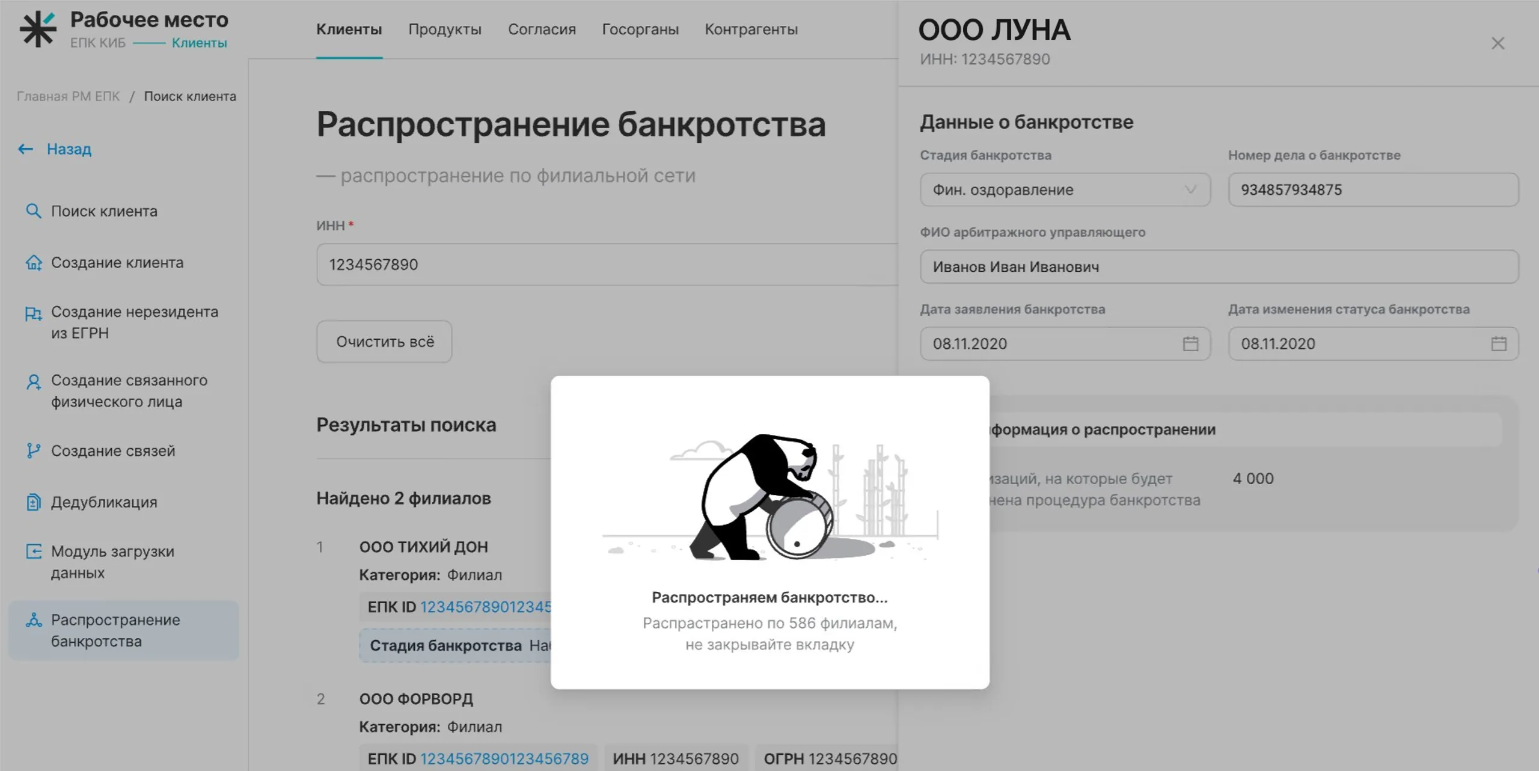Click the ИНН input with 1234567890
Image resolution: width=1539 pixels, height=771 pixels.
coord(607,265)
